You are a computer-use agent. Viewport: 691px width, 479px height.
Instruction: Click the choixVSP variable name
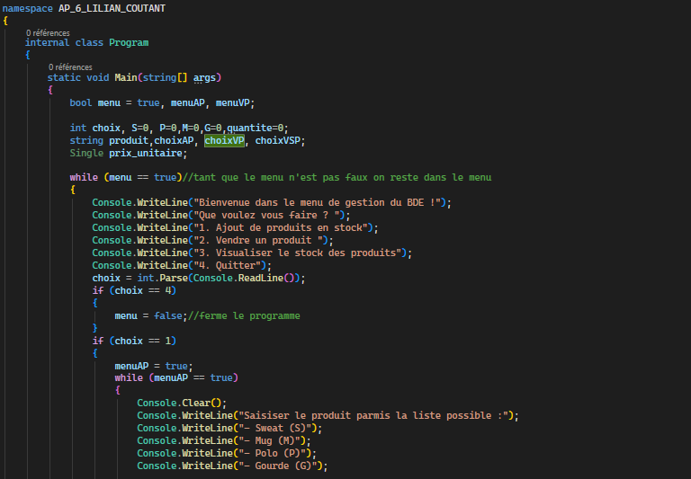click(x=280, y=141)
